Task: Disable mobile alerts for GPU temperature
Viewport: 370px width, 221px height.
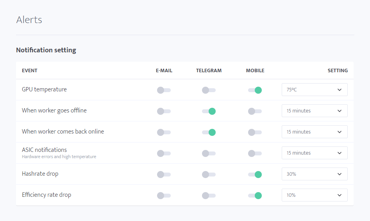Action: pos(255,90)
